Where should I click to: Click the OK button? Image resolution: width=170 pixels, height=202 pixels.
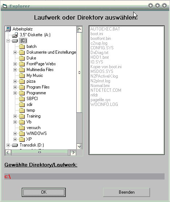coord(44,192)
